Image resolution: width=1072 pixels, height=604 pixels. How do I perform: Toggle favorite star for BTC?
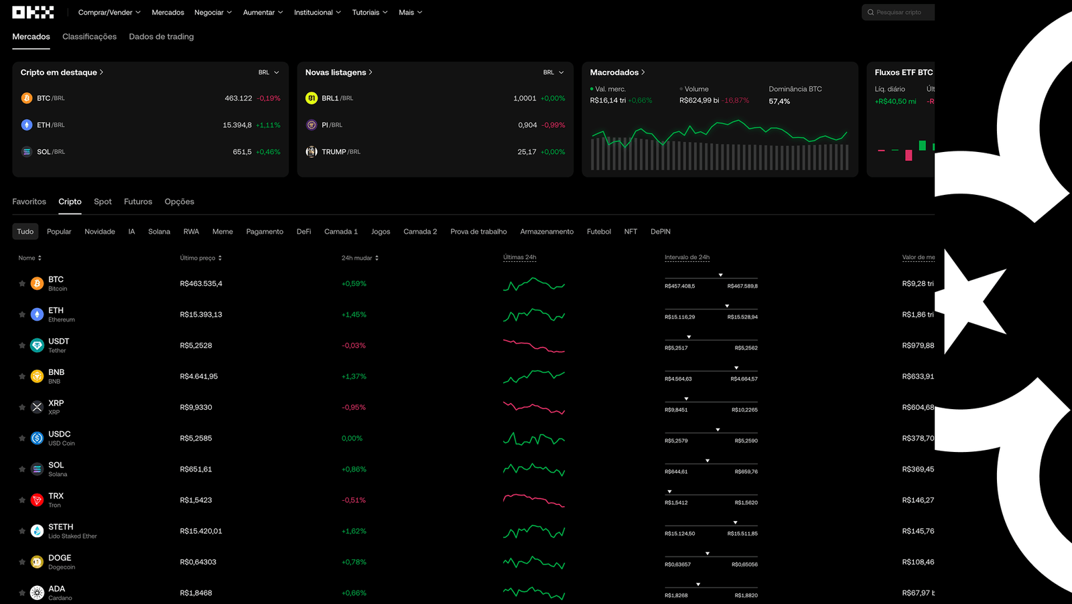click(22, 284)
